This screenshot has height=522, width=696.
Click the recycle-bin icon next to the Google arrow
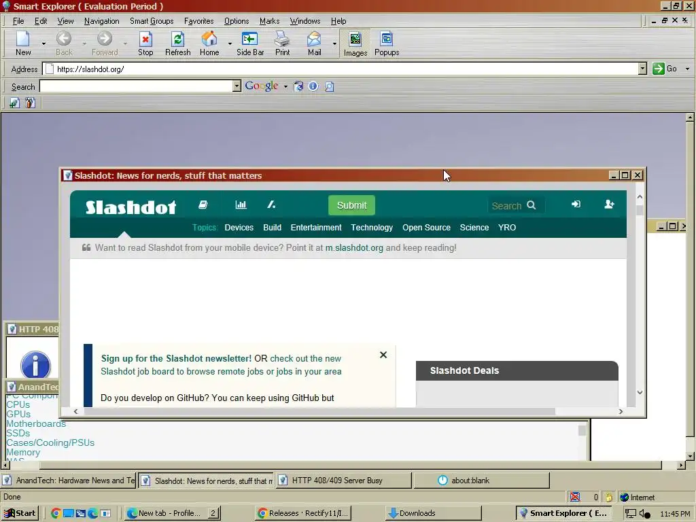[298, 86]
